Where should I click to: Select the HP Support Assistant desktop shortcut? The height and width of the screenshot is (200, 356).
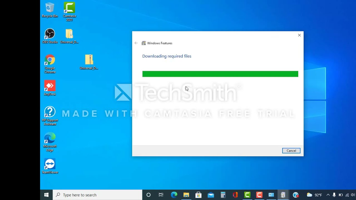[x=50, y=116]
